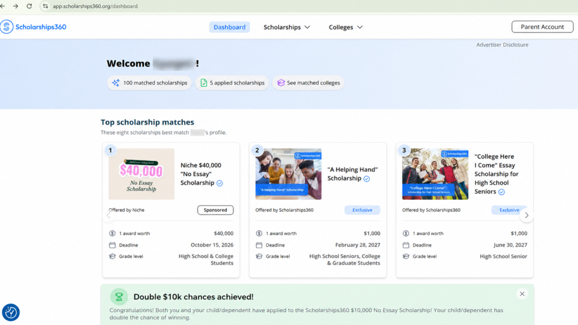Open the Niche $40,000 "No Essay" Scholarship title
Screen dimensions: 578x325
click(201, 174)
